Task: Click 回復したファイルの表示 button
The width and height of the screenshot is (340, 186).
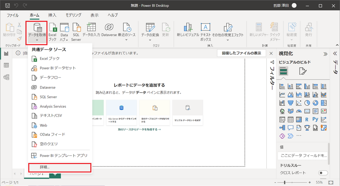Action: [241, 53]
